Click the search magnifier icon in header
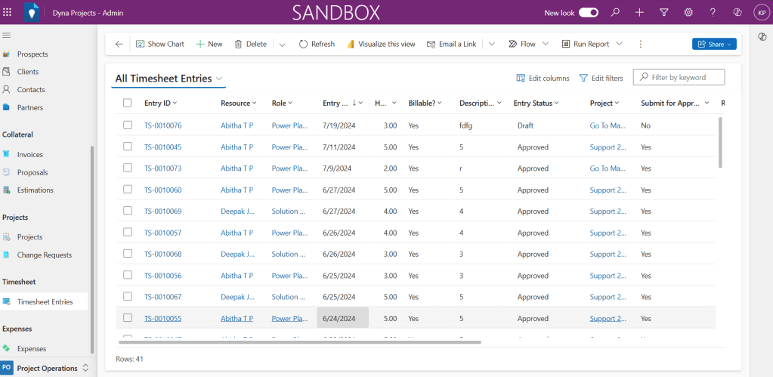This screenshot has width=773, height=377. tap(615, 12)
